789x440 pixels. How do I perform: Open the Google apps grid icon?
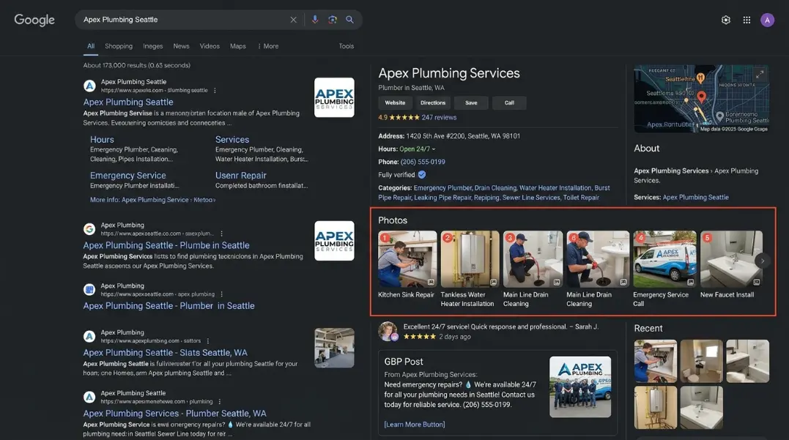point(747,20)
